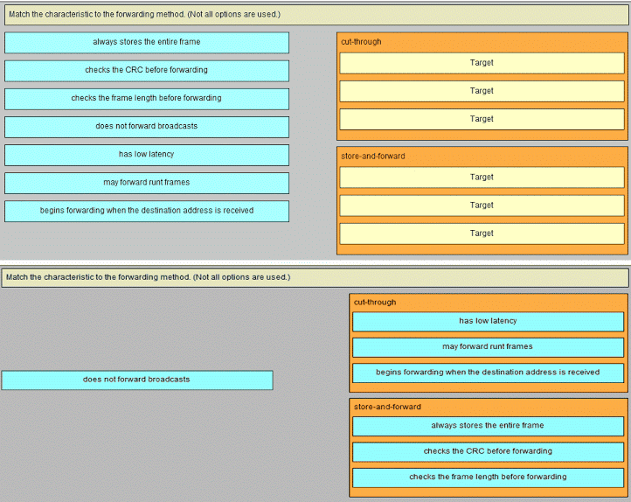Click third Target slot under top store-and-forward box
Image resolution: width=631 pixels, height=502 pixels.
[482, 234]
